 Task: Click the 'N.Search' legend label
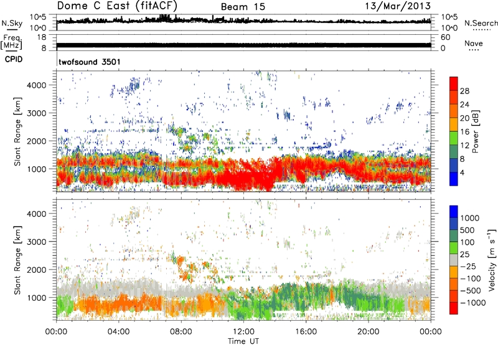pyautogui.click(x=481, y=23)
